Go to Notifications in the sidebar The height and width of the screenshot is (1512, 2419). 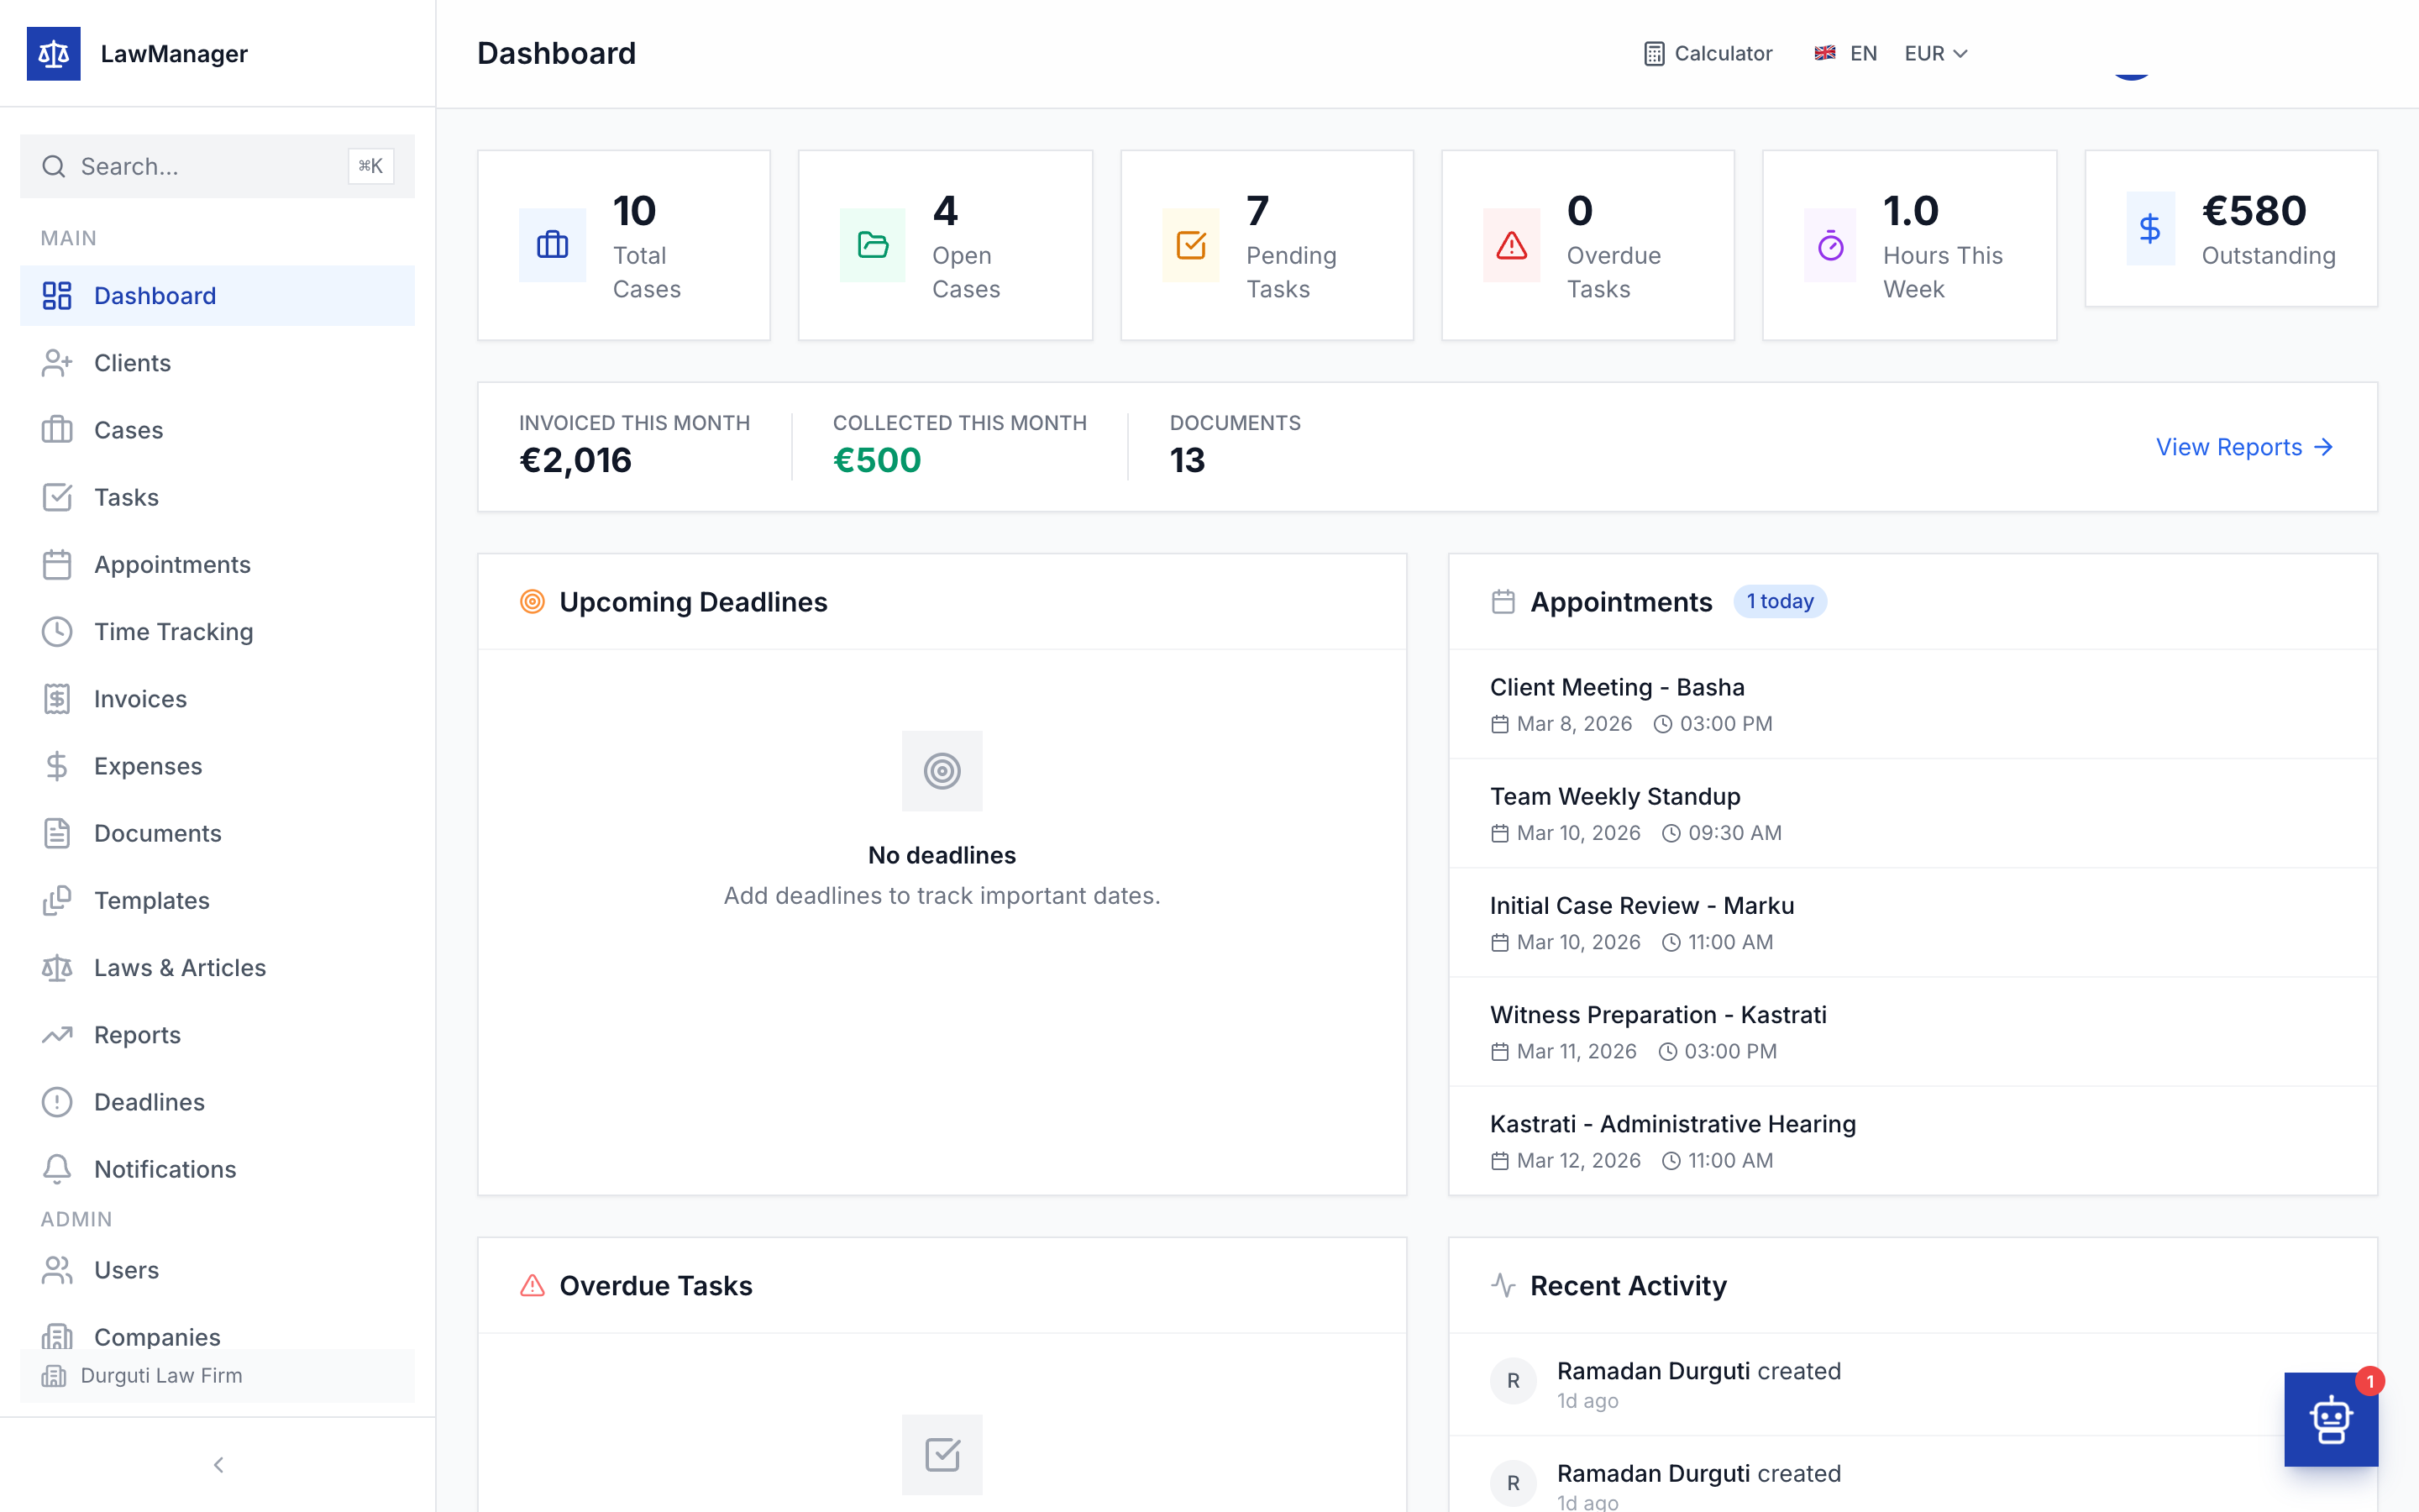tap(218, 1169)
